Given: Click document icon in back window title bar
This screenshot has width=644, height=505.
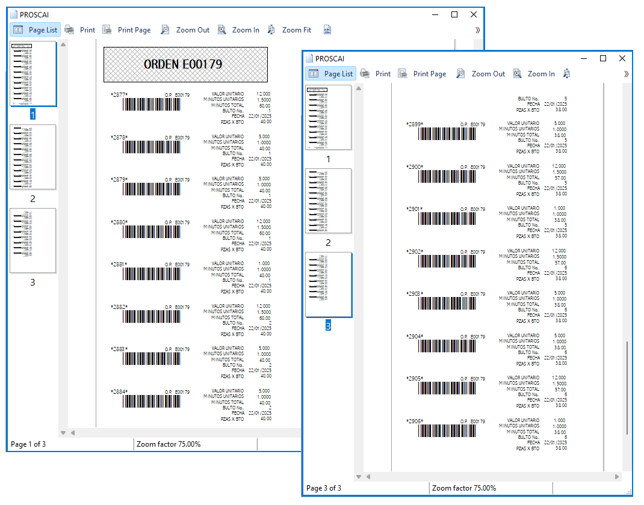Looking at the screenshot, I should (14, 14).
